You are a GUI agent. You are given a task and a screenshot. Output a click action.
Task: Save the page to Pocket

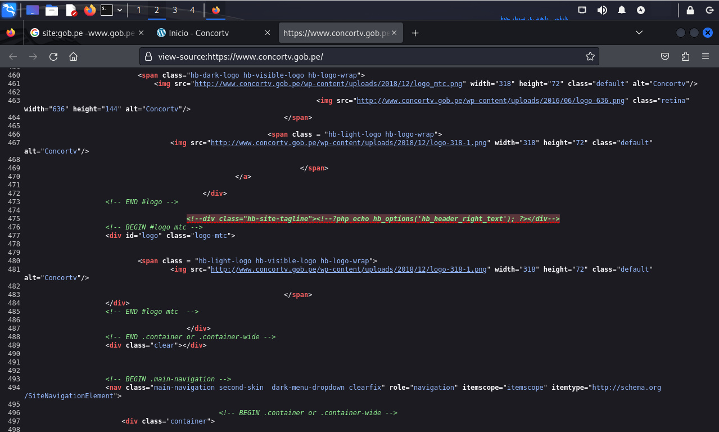pyautogui.click(x=664, y=56)
